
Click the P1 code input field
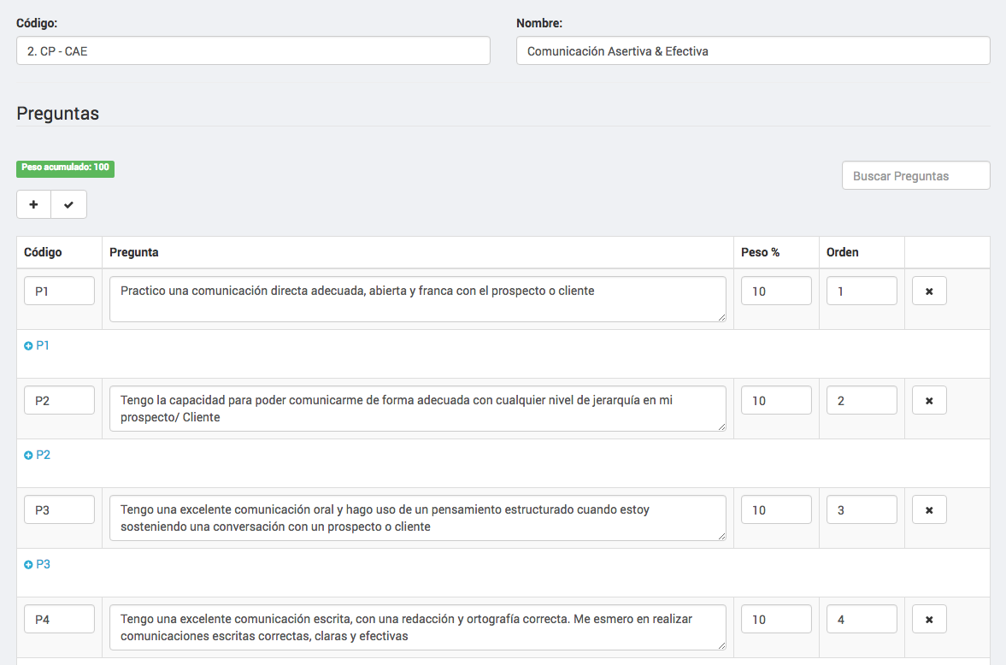[59, 291]
